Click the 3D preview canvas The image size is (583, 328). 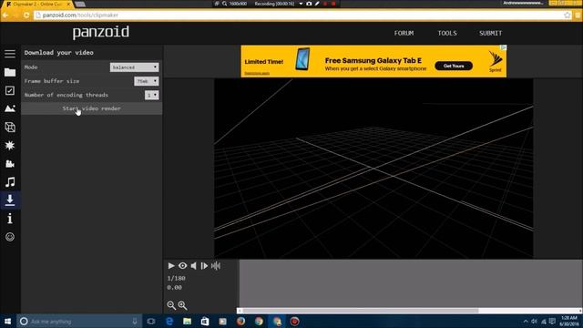(373, 168)
